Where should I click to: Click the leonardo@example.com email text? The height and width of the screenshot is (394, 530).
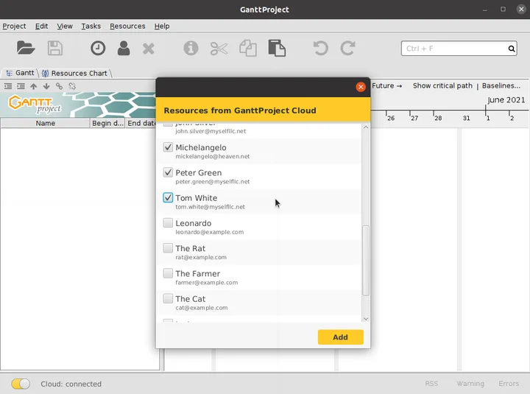pyautogui.click(x=209, y=232)
